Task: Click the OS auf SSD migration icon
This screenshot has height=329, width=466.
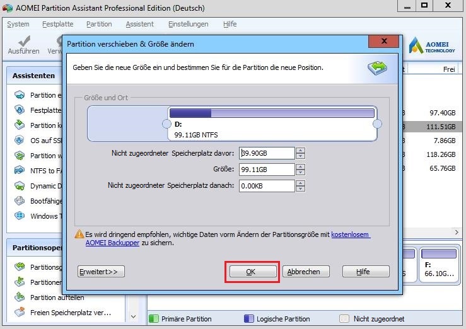Action: coord(20,140)
